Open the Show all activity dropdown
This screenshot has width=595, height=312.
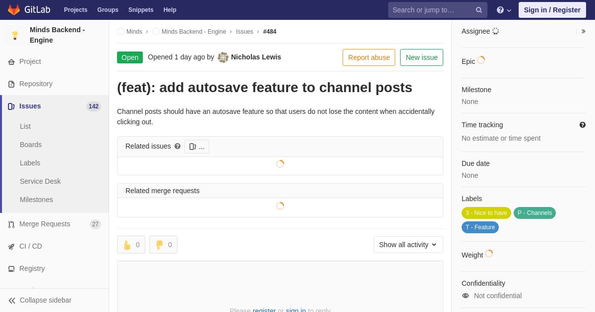(409, 245)
